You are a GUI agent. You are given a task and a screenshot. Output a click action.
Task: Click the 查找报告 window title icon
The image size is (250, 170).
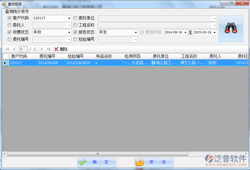pyautogui.click(x=4, y=4)
